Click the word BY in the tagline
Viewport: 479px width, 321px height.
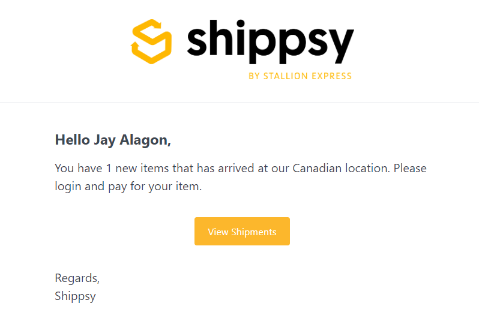(254, 76)
